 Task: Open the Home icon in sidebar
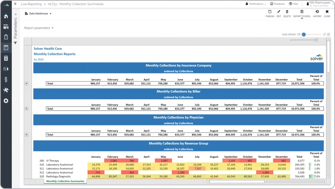click(6, 16)
